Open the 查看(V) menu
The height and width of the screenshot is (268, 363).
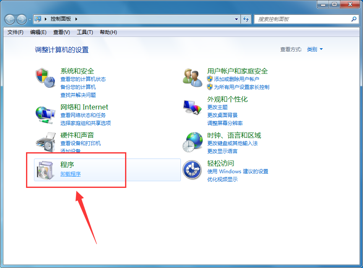[x=61, y=32]
